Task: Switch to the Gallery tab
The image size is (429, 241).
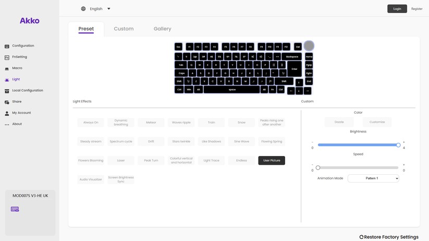Action: (162, 29)
